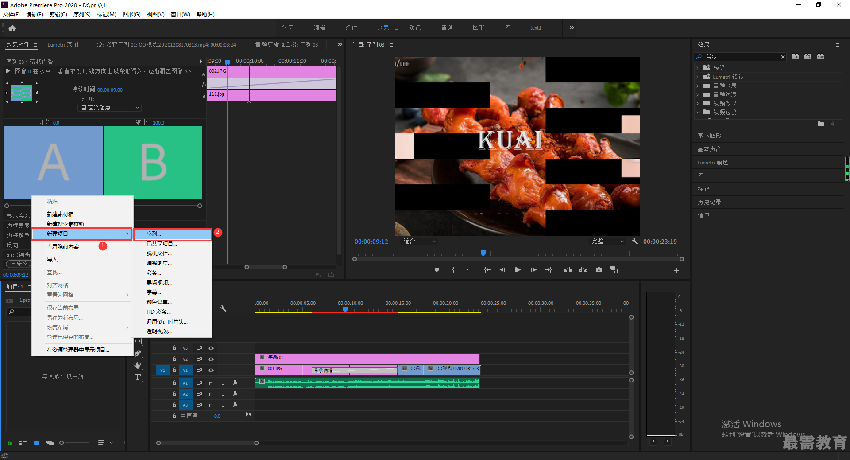Open Program monitor wrench settings
The height and width of the screenshot is (460, 850).
coord(635,241)
